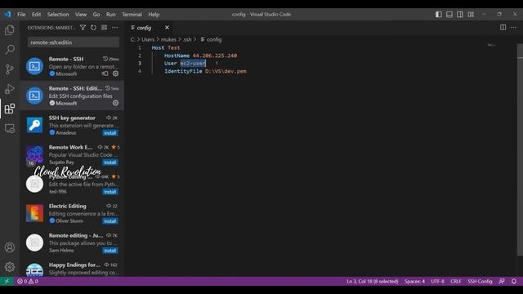
Task: Open the Go menu
Action: click(96, 15)
